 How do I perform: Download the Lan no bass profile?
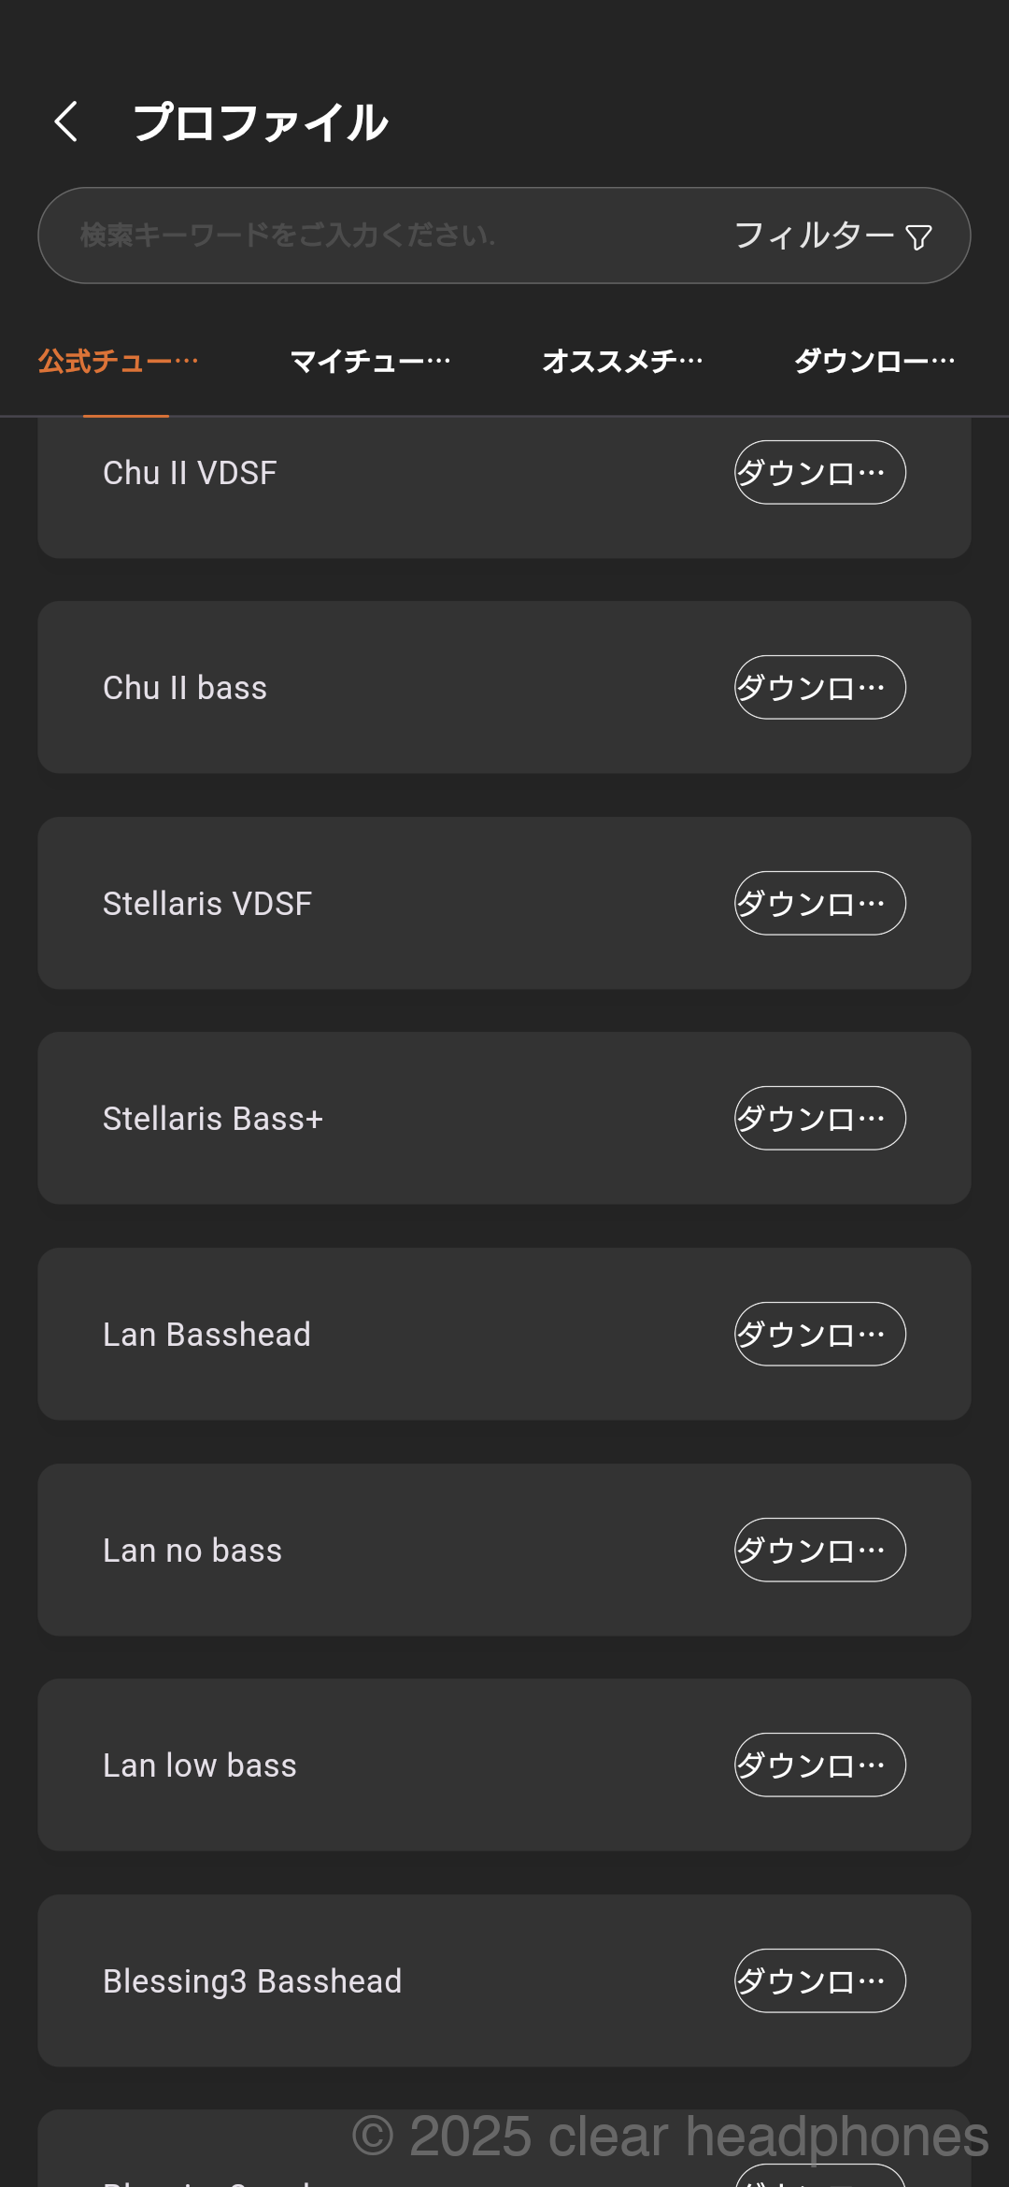click(x=819, y=1551)
